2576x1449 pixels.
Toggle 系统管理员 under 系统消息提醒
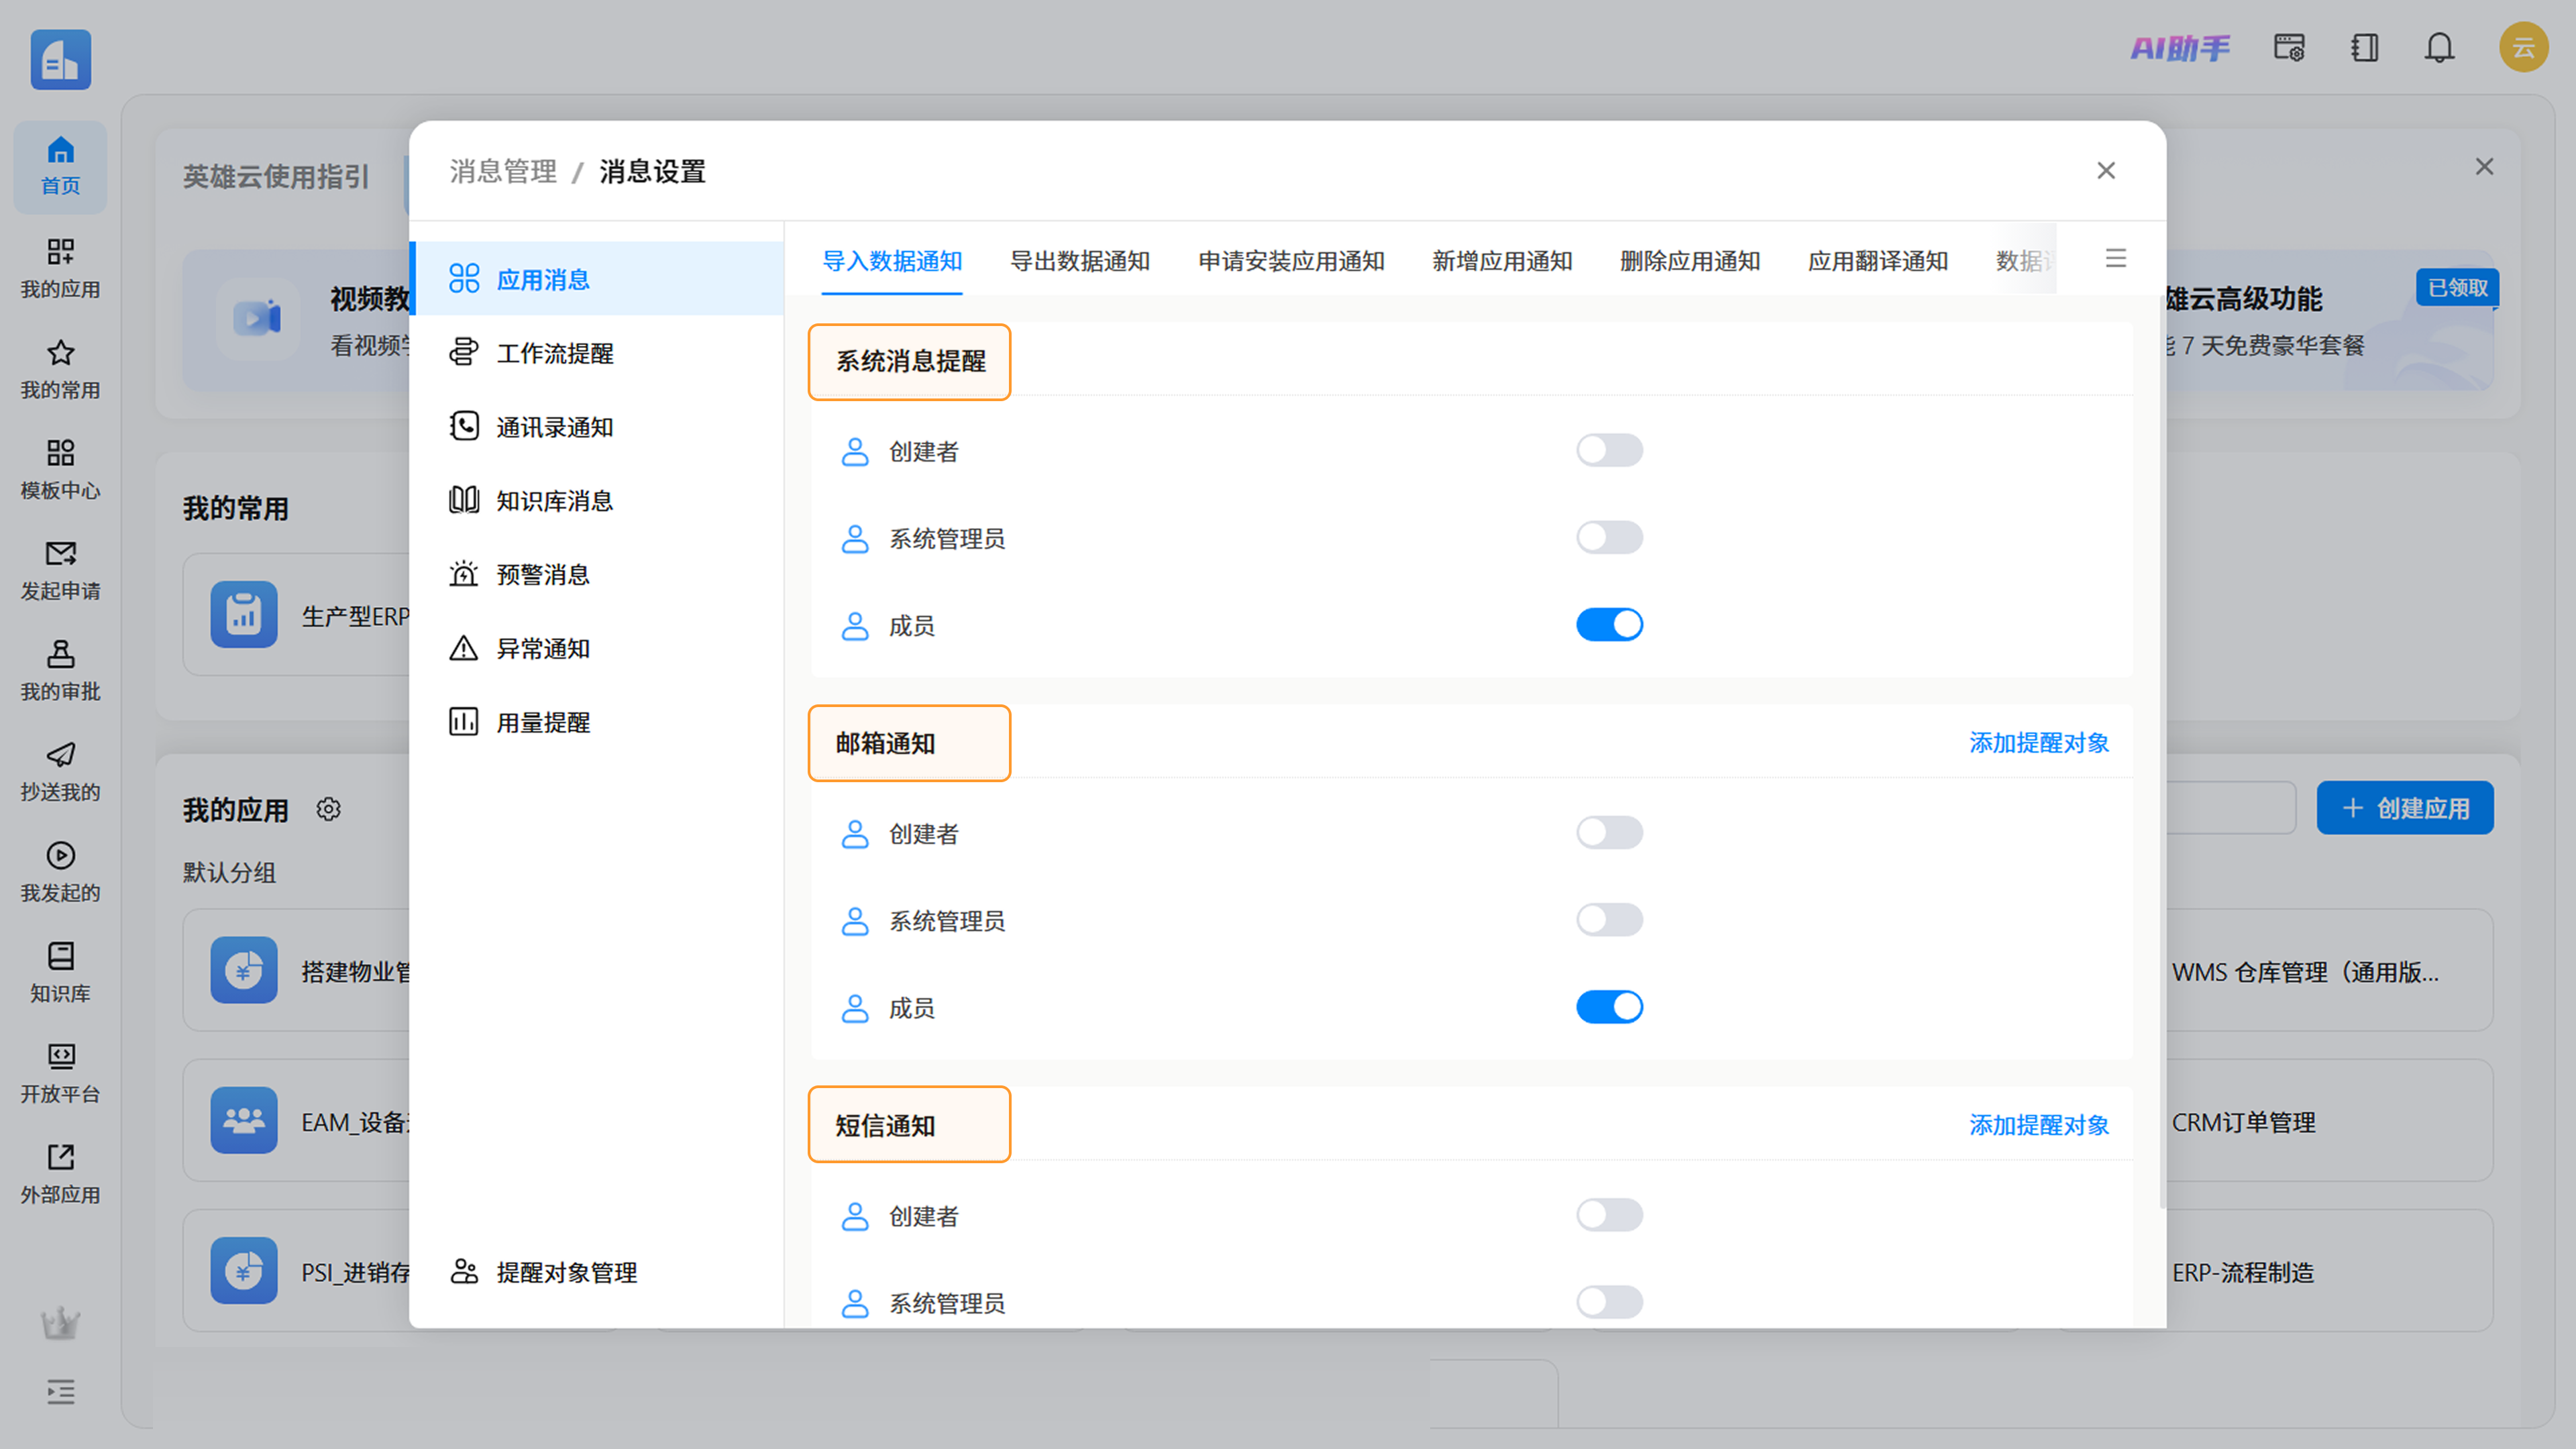pyautogui.click(x=1609, y=537)
